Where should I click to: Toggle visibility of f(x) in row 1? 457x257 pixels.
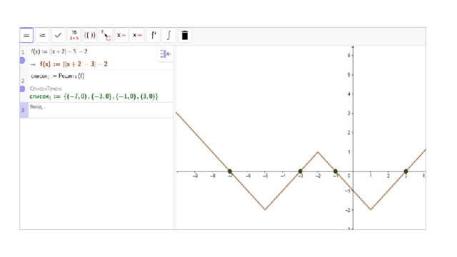click(22, 60)
